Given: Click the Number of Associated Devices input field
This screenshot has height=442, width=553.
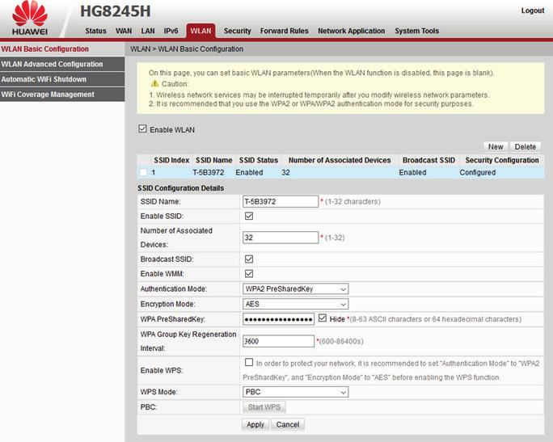Looking at the screenshot, I should click(281, 238).
